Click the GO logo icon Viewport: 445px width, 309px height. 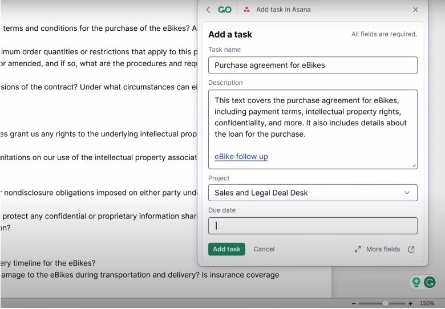(225, 10)
